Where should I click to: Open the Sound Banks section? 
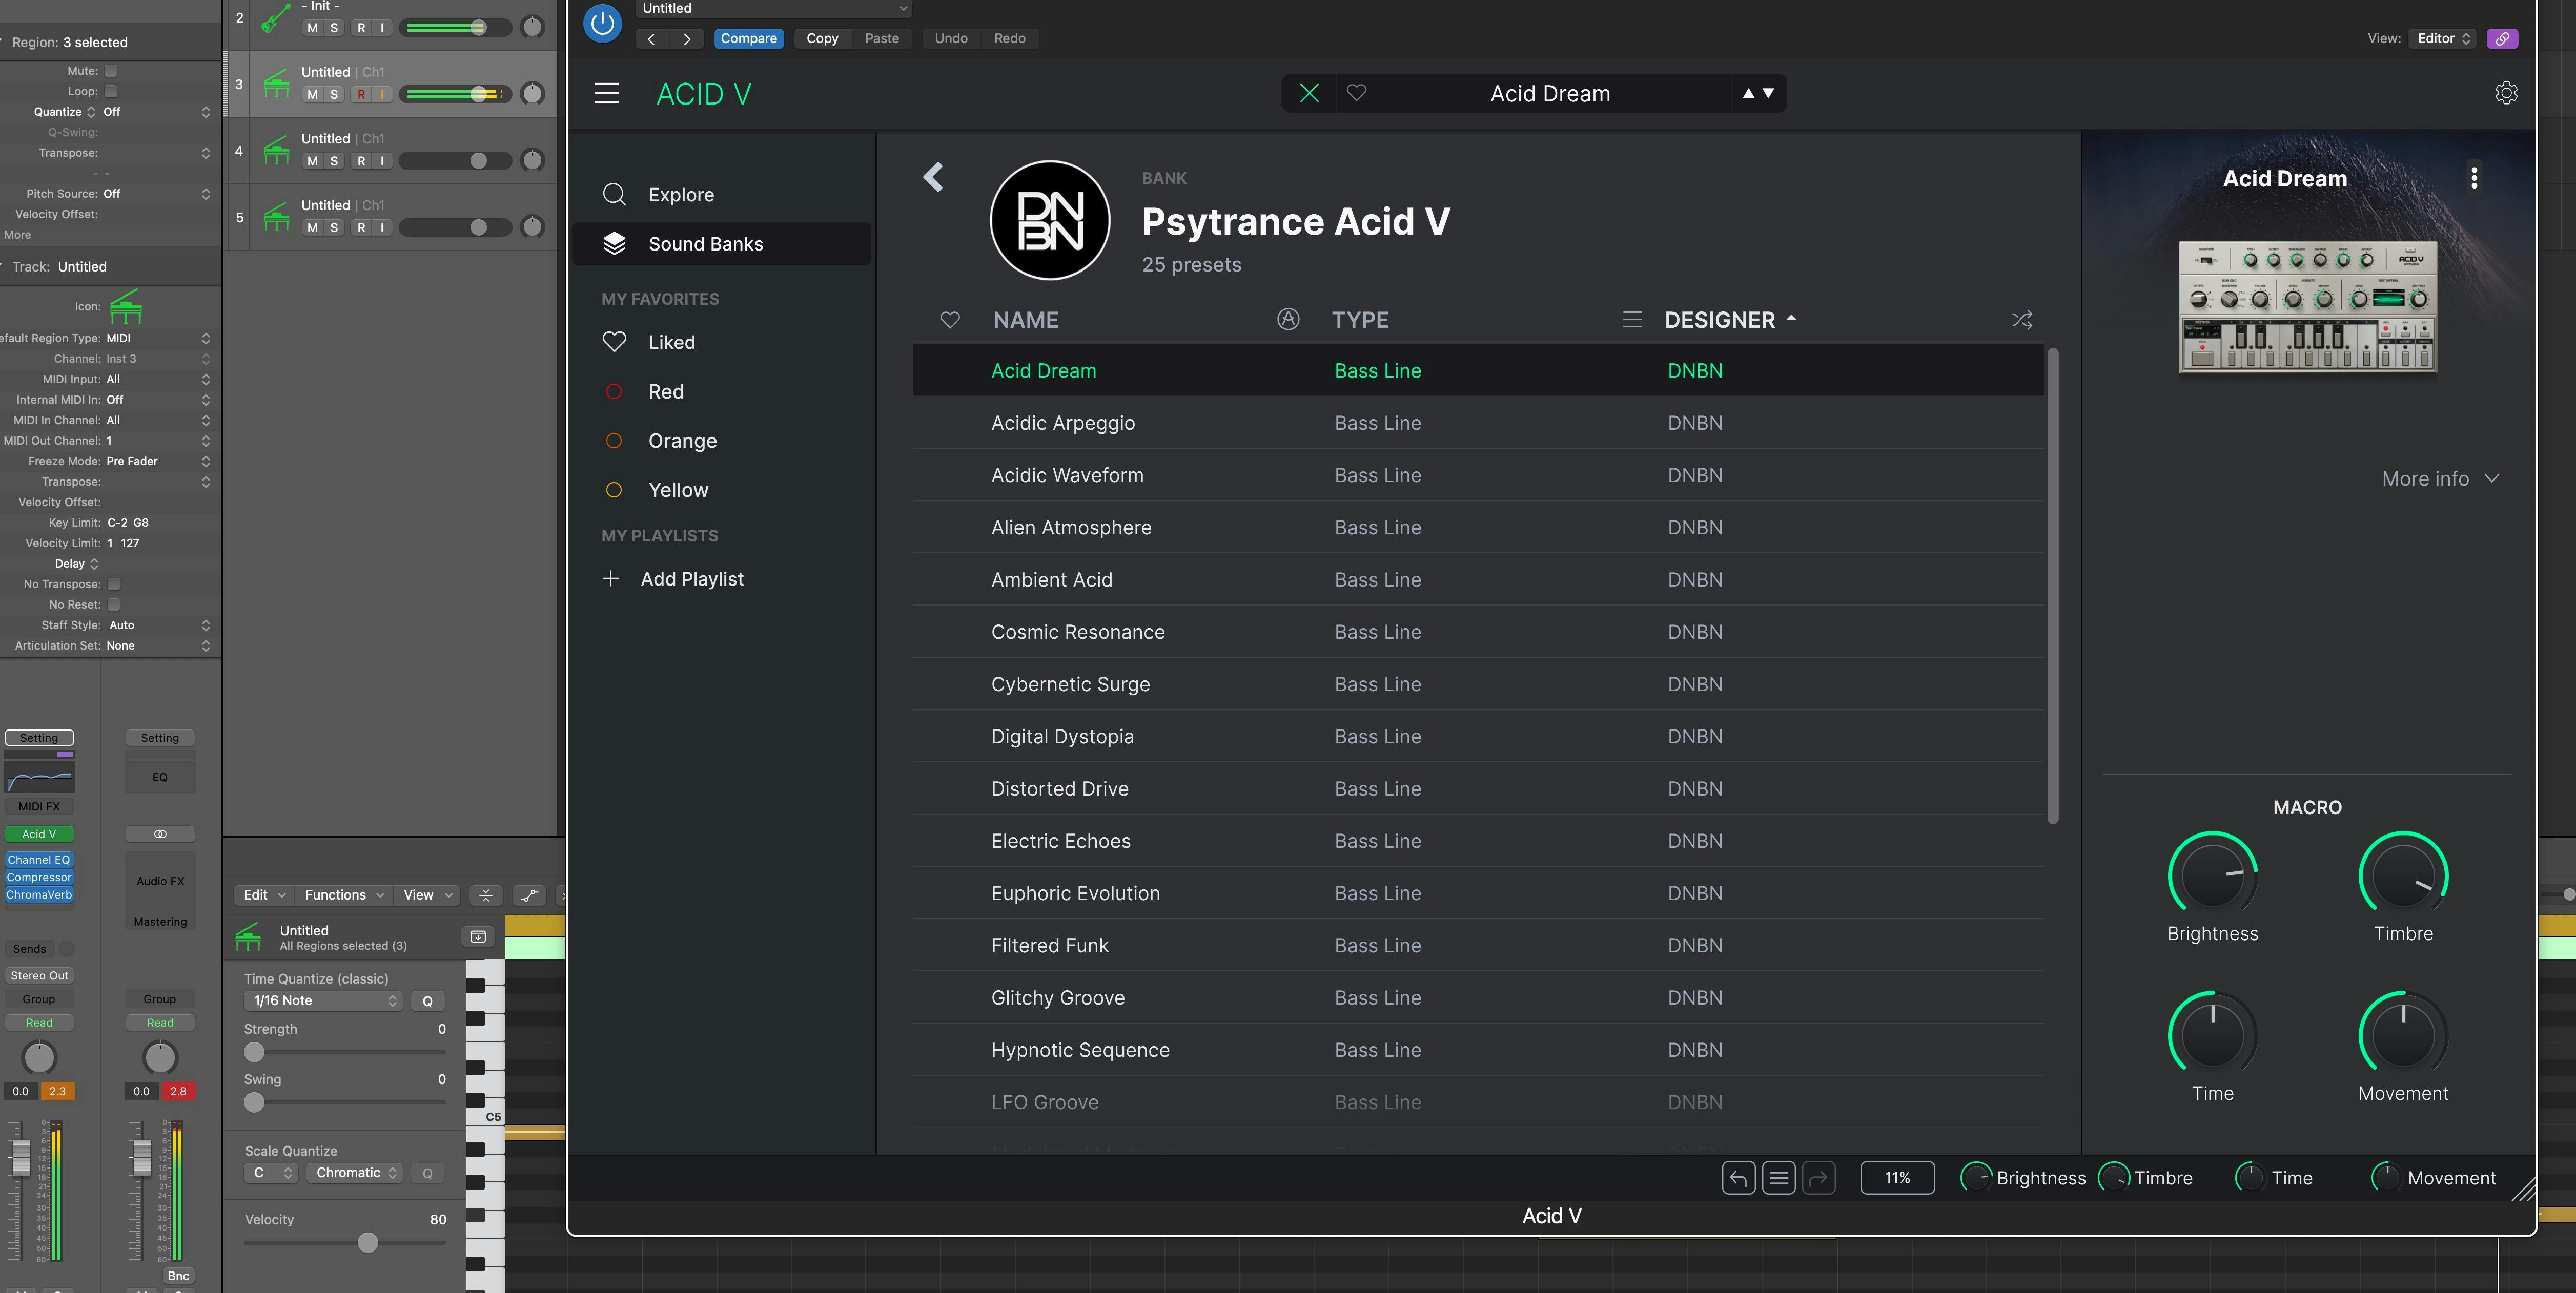tap(705, 244)
